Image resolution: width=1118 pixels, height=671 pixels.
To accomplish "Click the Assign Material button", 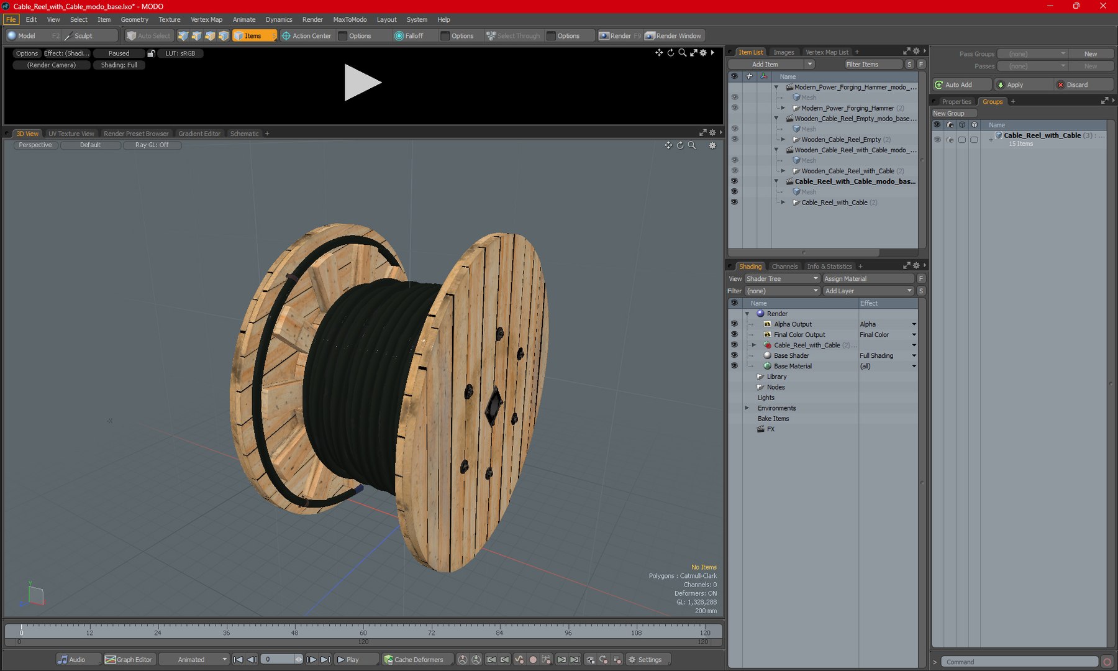I will 868,279.
